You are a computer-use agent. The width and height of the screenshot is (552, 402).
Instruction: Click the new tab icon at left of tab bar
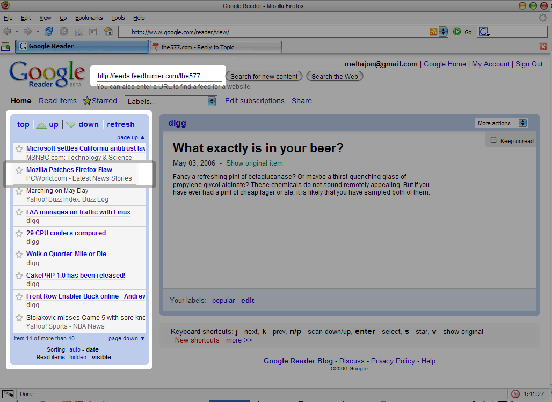5,47
